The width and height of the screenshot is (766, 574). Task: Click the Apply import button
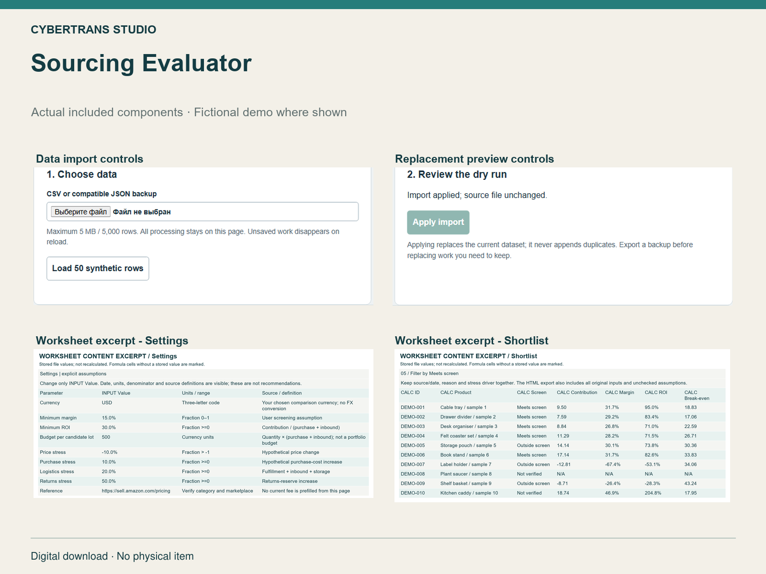pos(438,222)
